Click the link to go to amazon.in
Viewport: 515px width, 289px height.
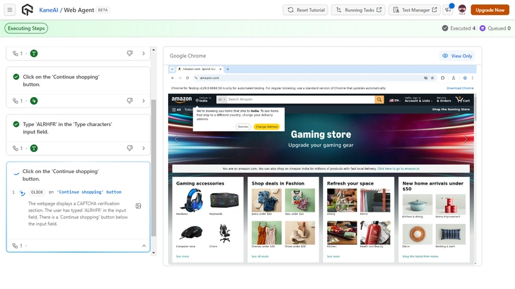click(398, 169)
